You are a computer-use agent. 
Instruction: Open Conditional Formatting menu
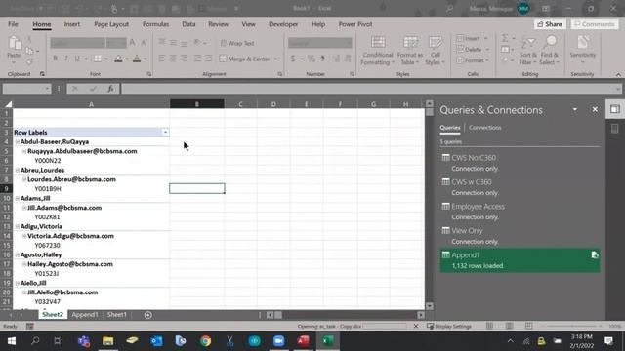coord(378,51)
